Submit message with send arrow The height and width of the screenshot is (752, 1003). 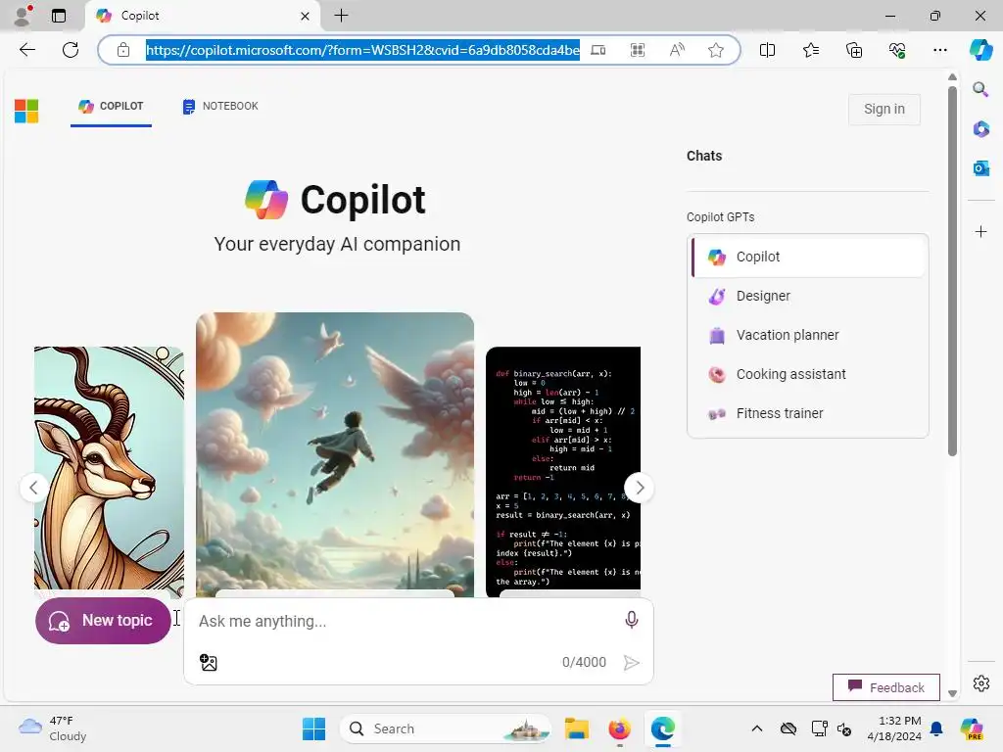(x=632, y=663)
